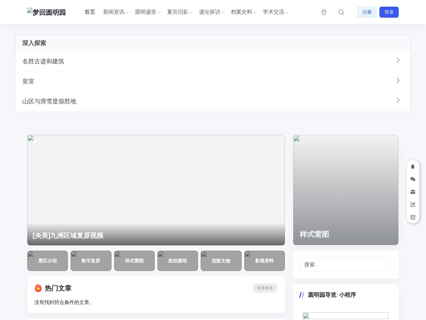The image size is (426, 320).
Task: Select the 样式雷图 category card
Action: pyautogui.click(x=134, y=261)
